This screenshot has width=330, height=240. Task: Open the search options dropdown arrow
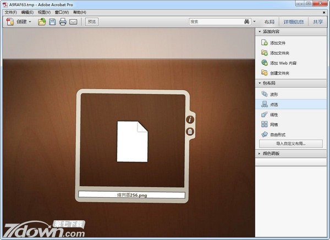pyautogui.click(x=254, y=22)
